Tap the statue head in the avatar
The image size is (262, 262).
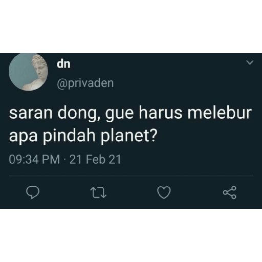(x=39, y=64)
